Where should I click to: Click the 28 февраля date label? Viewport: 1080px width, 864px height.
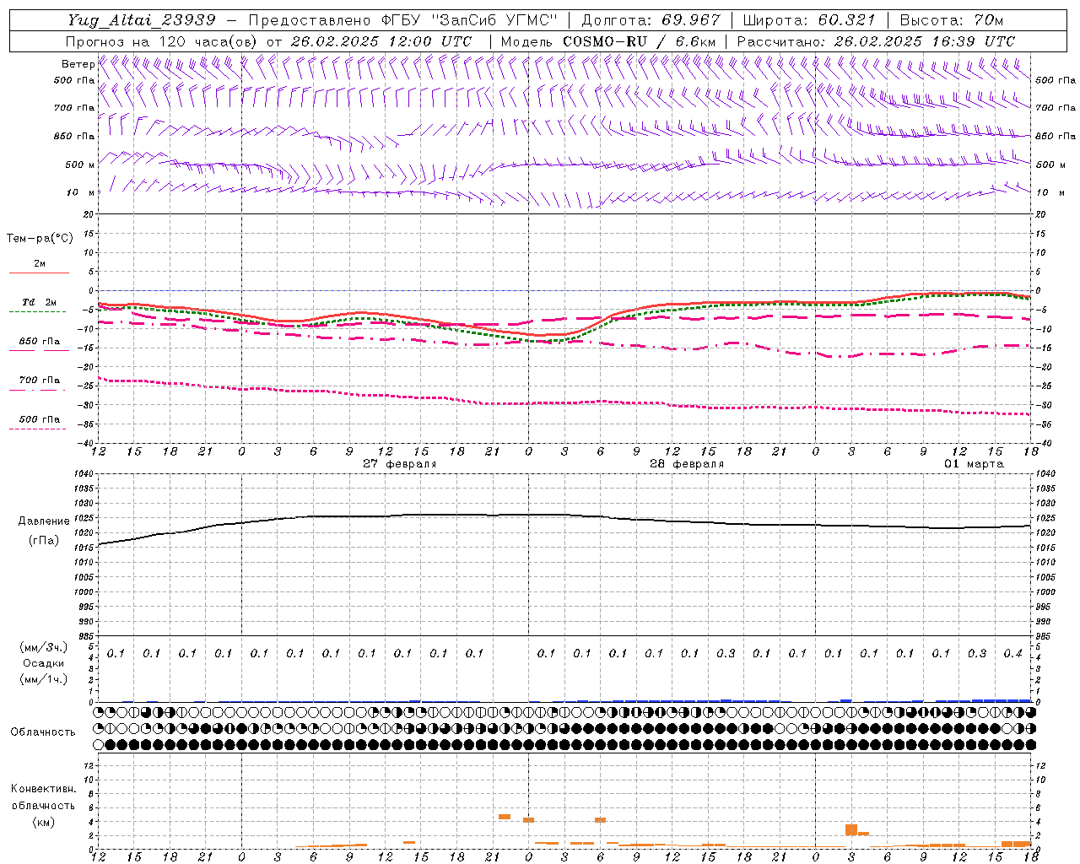[687, 464]
